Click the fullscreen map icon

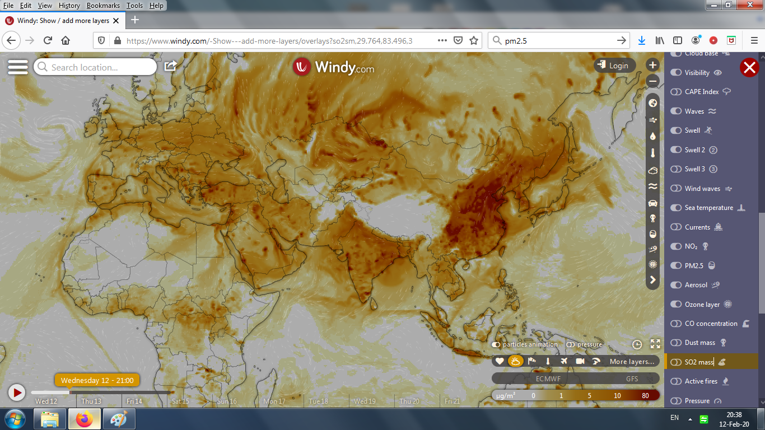(x=655, y=344)
